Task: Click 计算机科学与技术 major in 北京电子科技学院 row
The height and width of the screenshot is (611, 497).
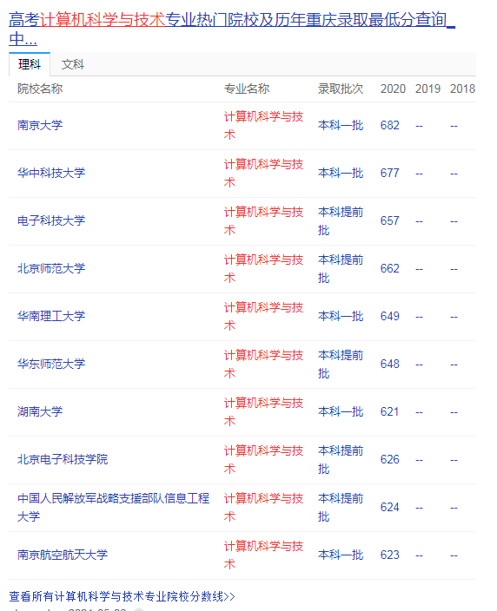Action: pos(263,459)
